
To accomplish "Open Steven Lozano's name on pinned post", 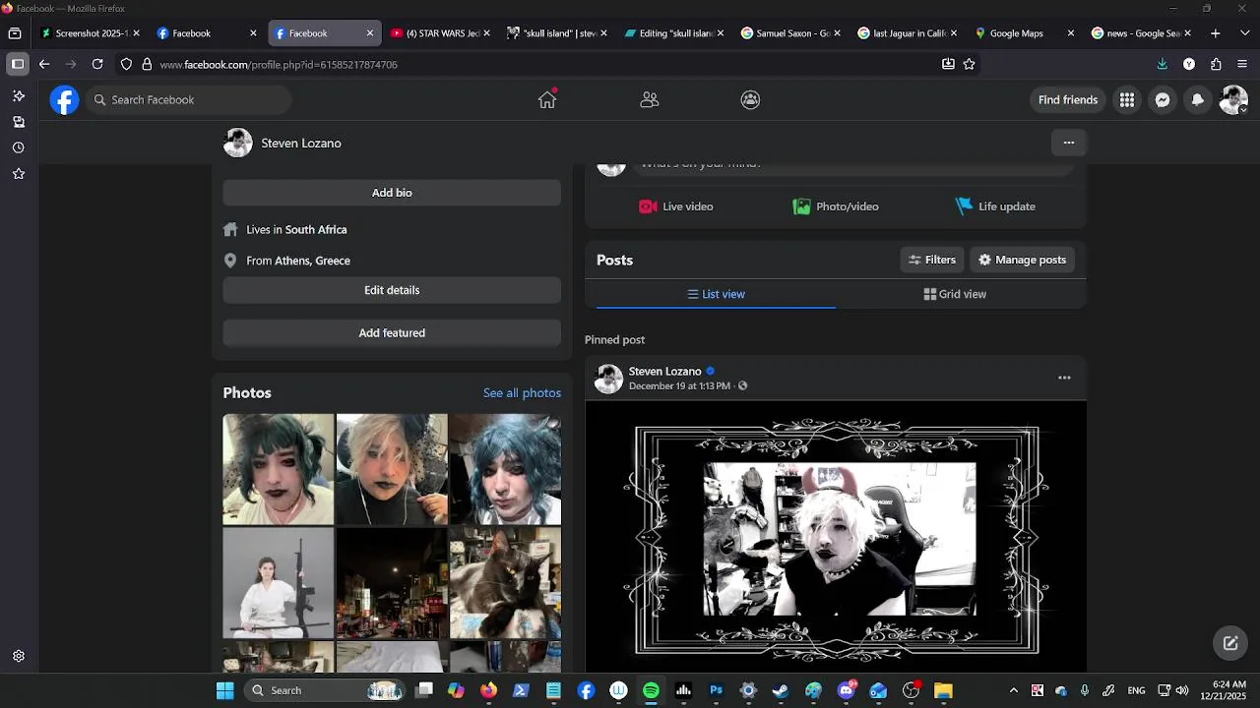I will (664, 371).
